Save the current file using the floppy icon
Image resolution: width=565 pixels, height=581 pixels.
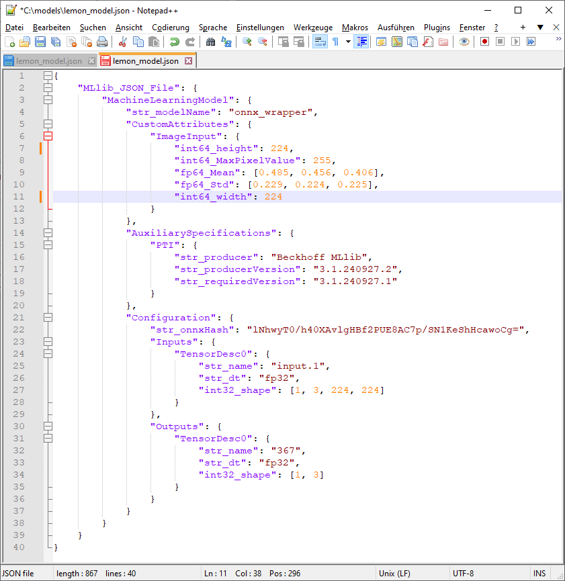tap(40, 42)
